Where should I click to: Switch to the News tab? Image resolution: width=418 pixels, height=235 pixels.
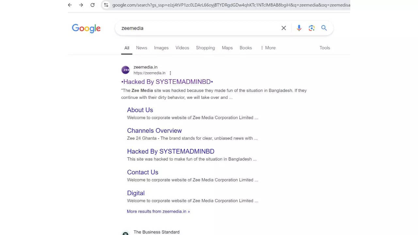click(x=142, y=48)
